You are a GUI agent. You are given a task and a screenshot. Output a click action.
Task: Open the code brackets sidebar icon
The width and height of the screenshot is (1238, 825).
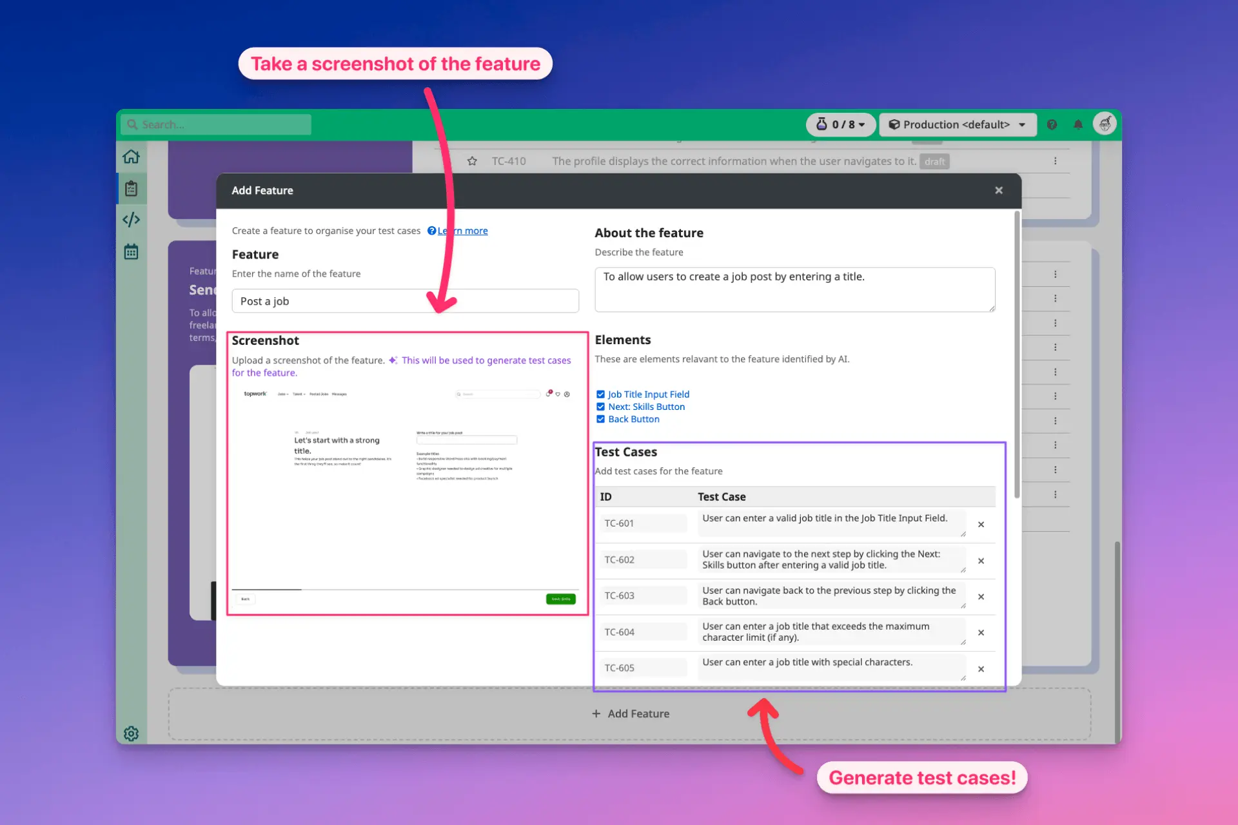coord(131,220)
